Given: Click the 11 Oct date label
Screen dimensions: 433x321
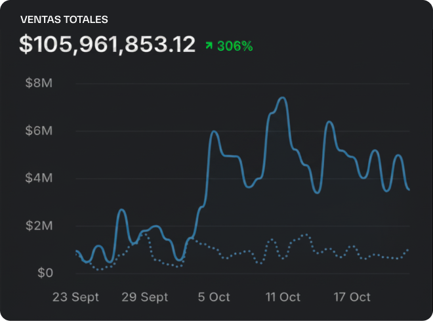Looking at the screenshot, I should coord(283,297).
